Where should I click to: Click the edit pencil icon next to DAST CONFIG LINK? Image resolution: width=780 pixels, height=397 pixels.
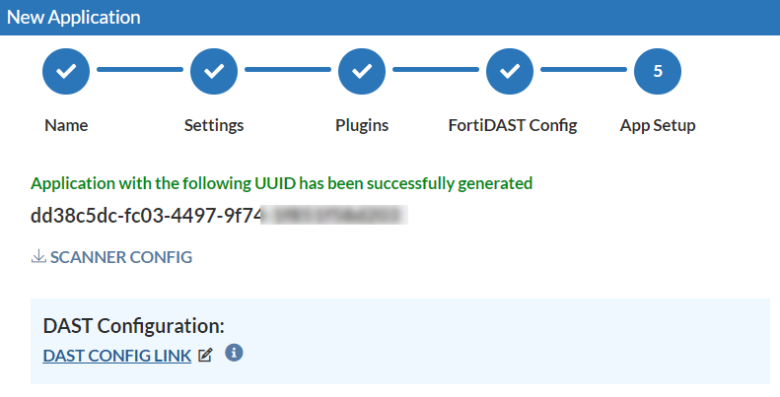tap(205, 356)
